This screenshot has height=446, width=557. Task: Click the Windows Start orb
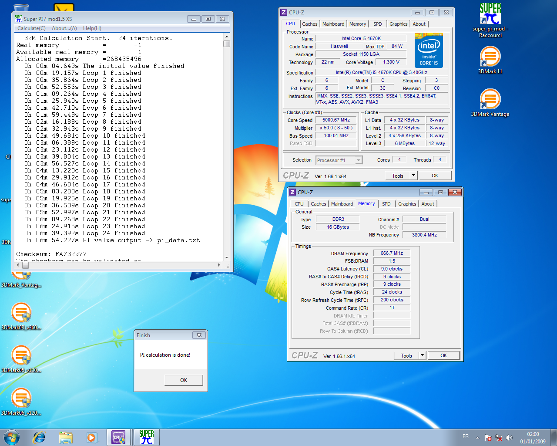[12, 437]
